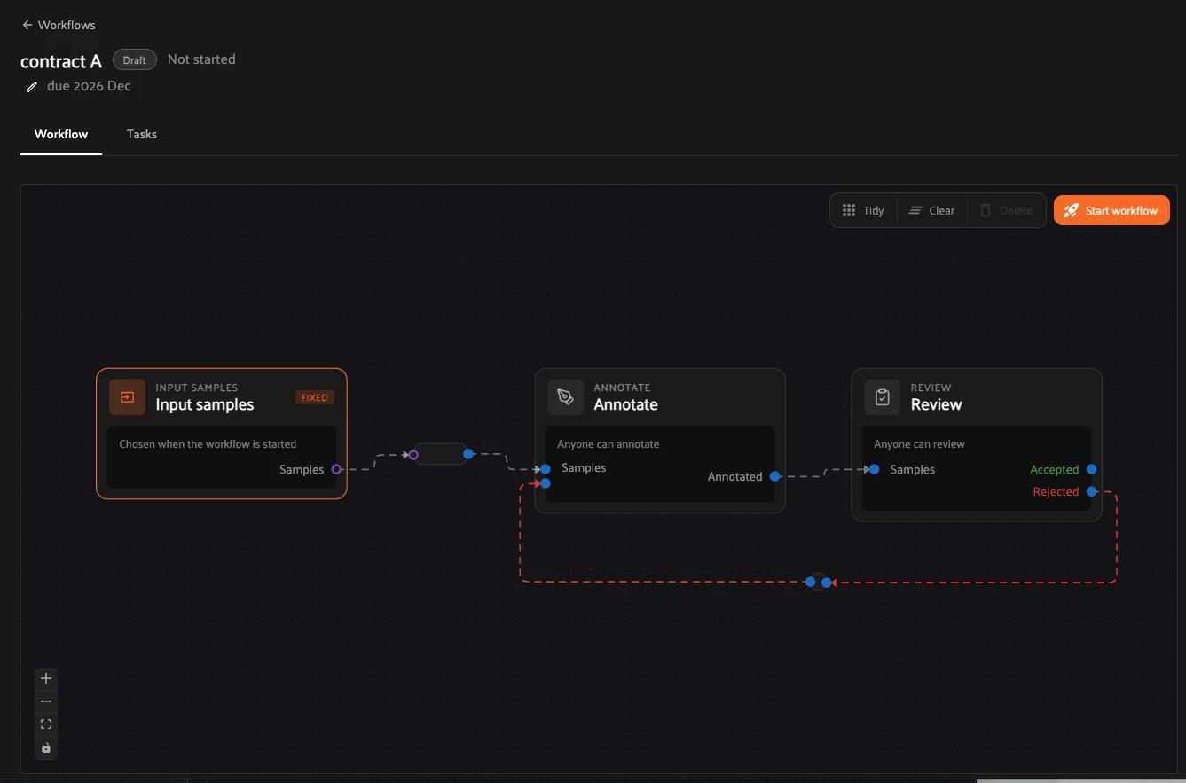
Task: Click the Samples input port on Annotate
Action: point(546,469)
